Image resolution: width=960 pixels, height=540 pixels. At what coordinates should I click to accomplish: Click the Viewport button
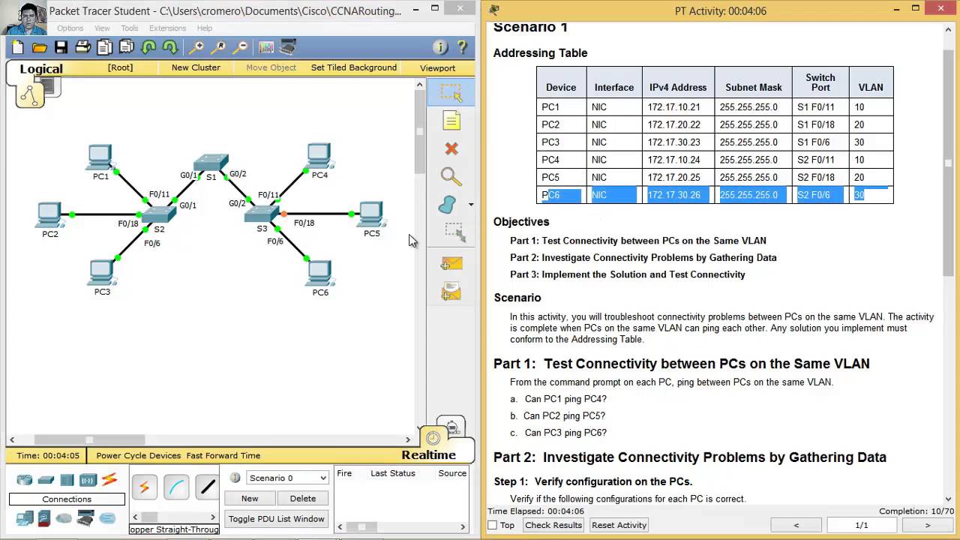pyautogui.click(x=437, y=68)
